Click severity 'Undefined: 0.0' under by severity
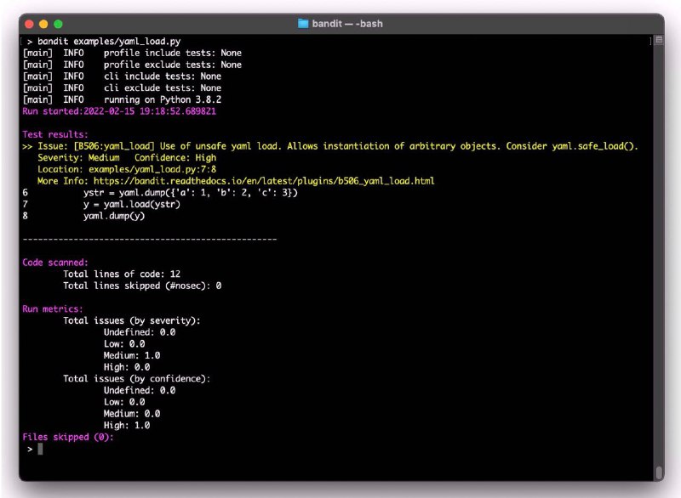Screen dimensions: 681x498 tap(140, 332)
